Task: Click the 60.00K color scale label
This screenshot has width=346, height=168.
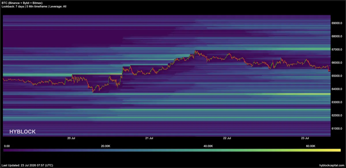Action: coord(311,146)
